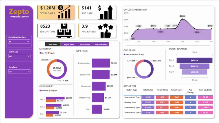Screen dimensions: 219x123
Task: Select the Dairy bar
Action: pyautogui.click(x=97, y=109)
